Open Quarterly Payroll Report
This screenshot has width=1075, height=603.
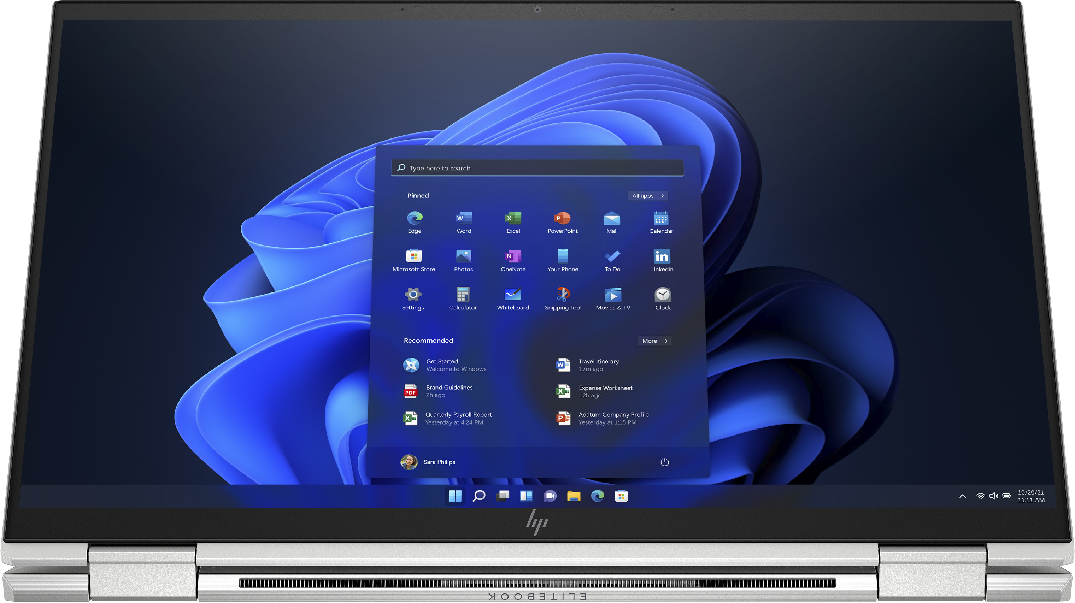(447, 418)
